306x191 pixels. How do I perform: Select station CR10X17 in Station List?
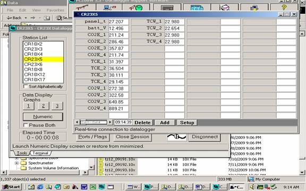point(44,80)
